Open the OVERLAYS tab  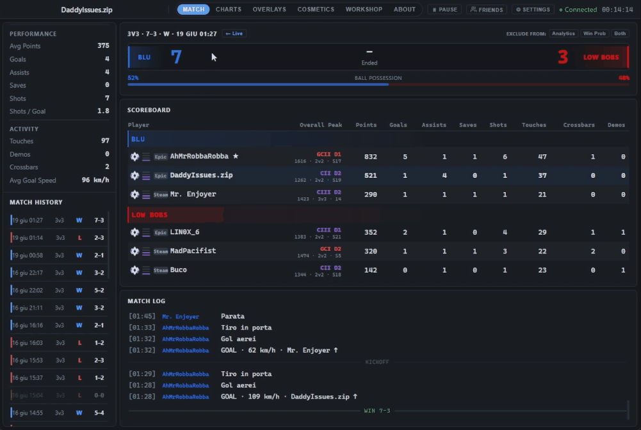click(270, 10)
